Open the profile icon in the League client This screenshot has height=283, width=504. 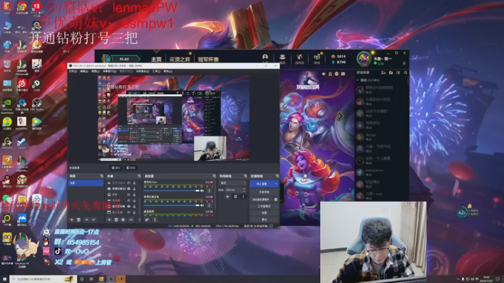(265, 58)
